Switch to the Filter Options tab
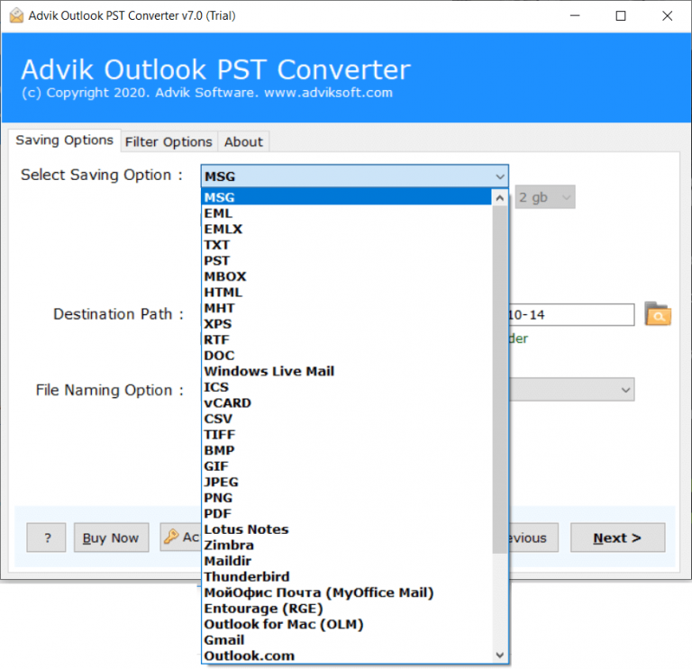The image size is (692, 669). (x=168, y=142)
